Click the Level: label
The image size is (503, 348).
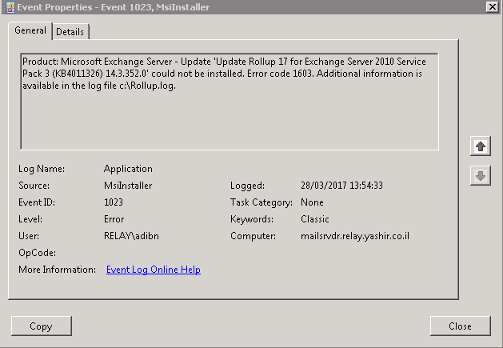[x=30, y=219]
